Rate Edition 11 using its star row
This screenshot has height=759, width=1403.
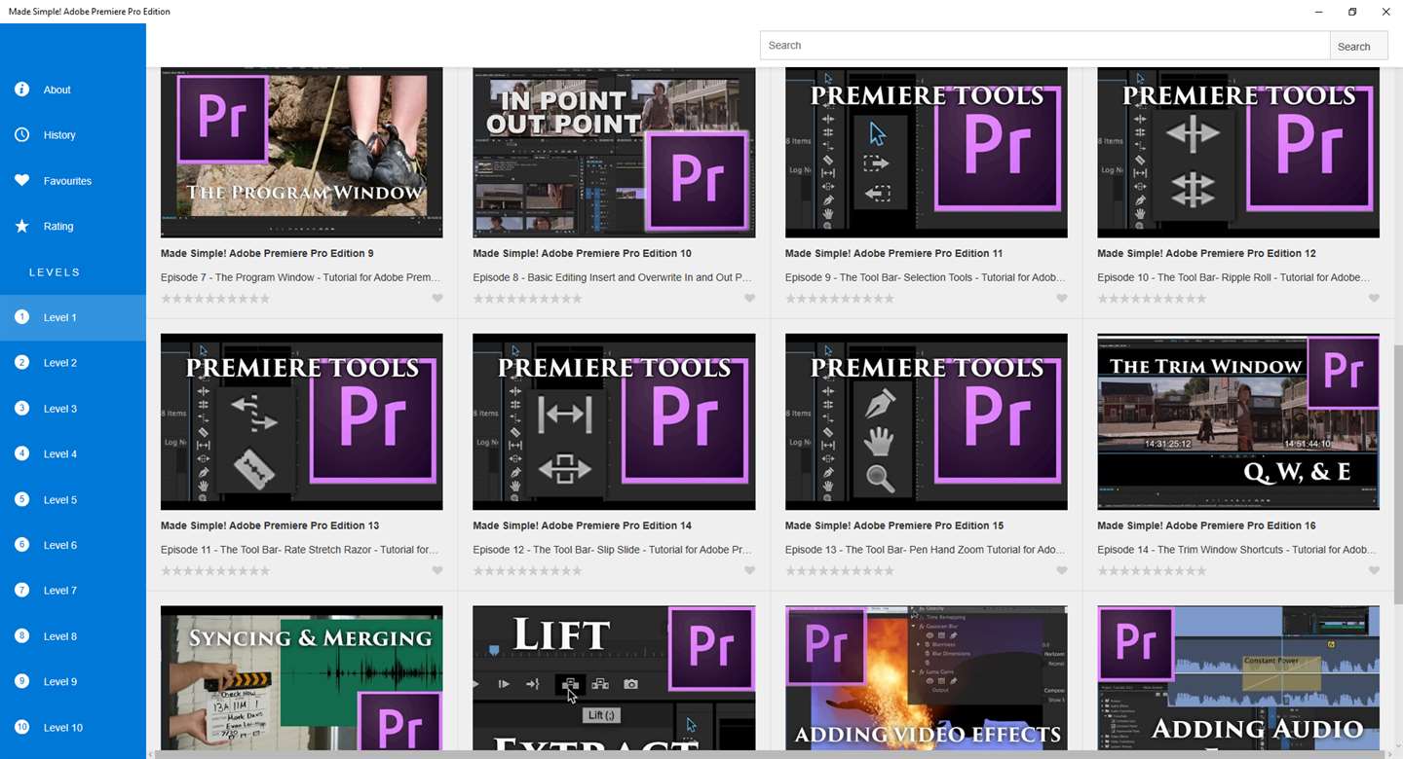840,299
